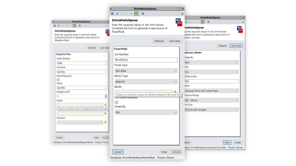Image resolution: width=296 pixels, height=166 pixels.
Task: Click the green Run icon in the Hydraulic Cylinder window
Action: [x=203, y=22]
